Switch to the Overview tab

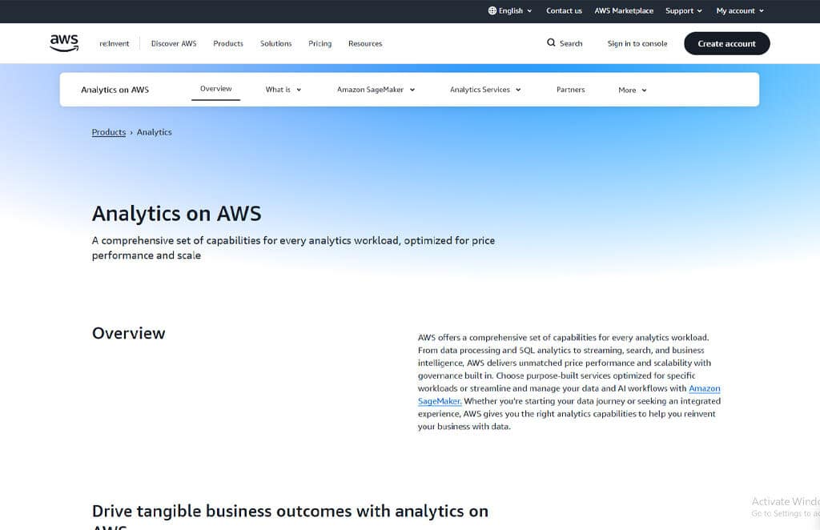[x=215, y=89]
